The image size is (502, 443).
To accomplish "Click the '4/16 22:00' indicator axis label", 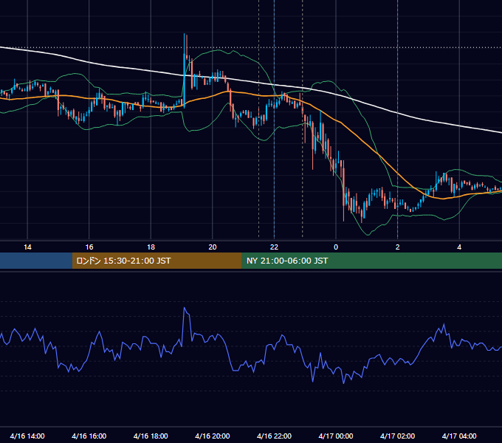I will coord(274,436).
